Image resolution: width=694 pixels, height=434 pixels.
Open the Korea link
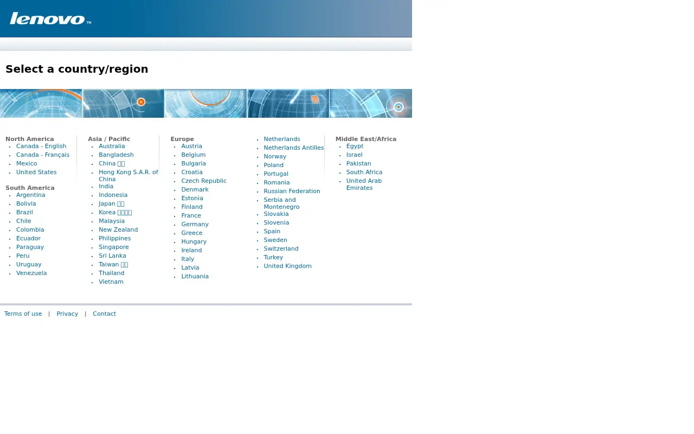coord(115,212)
